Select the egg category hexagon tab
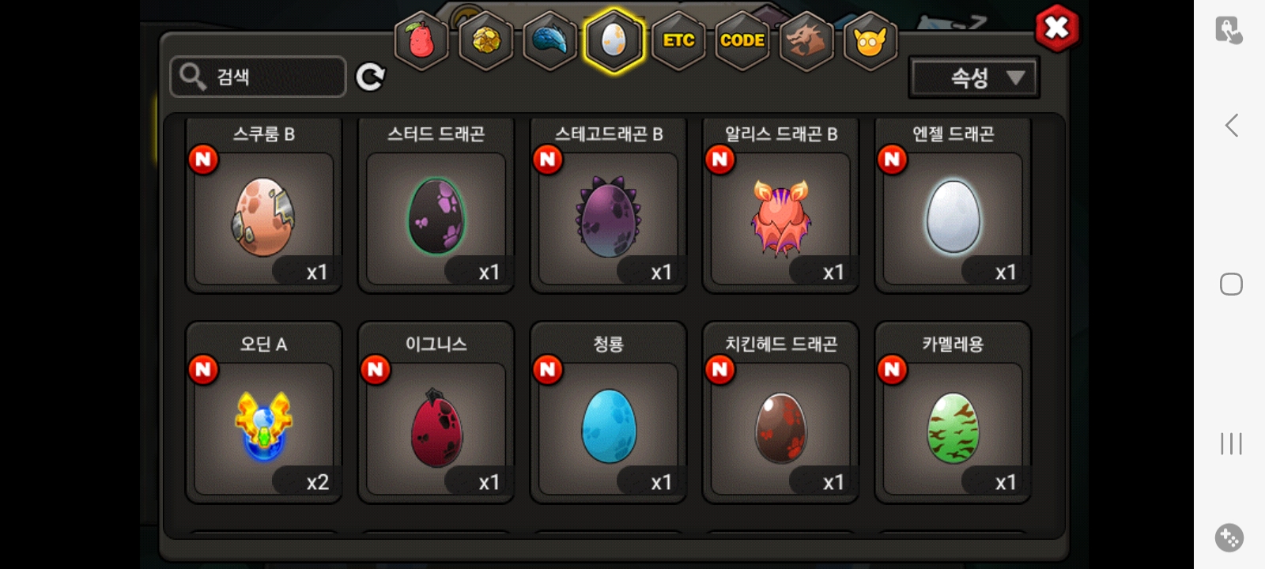The height and width of the screenshot is (569, 1265). [614, 40]
